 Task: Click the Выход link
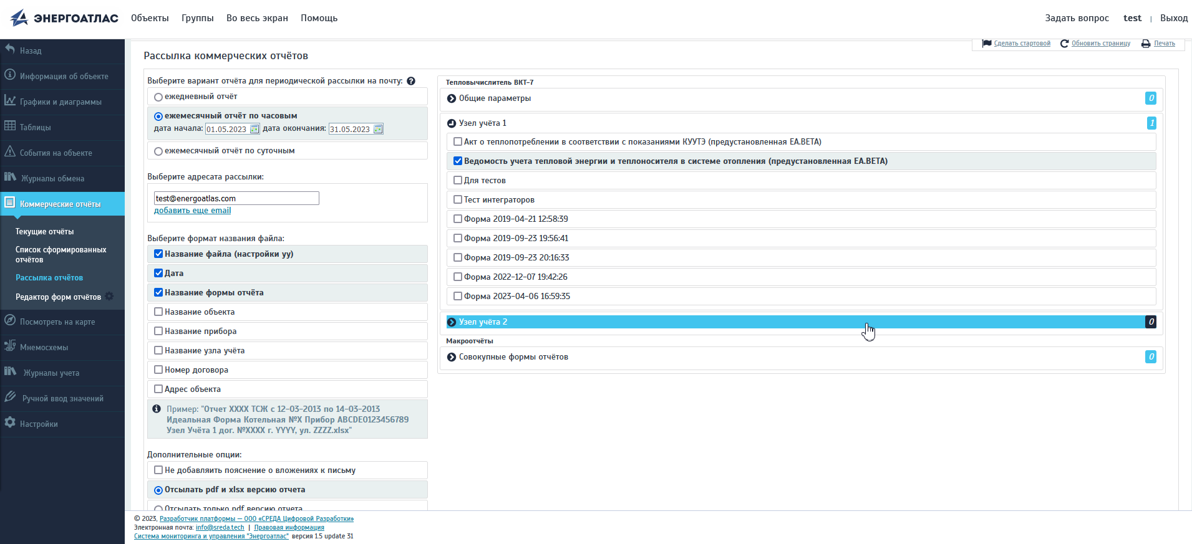point(1173,18)
